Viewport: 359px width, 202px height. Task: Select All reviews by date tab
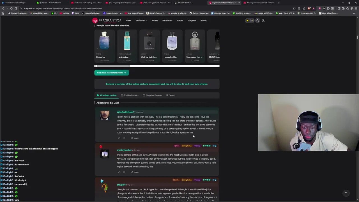(107, 95)
